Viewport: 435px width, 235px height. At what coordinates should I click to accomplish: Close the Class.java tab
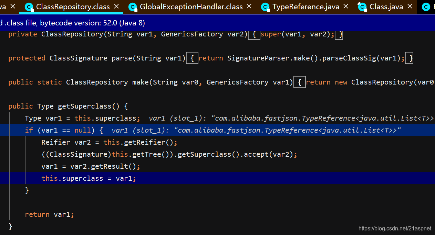pos(410,6)
